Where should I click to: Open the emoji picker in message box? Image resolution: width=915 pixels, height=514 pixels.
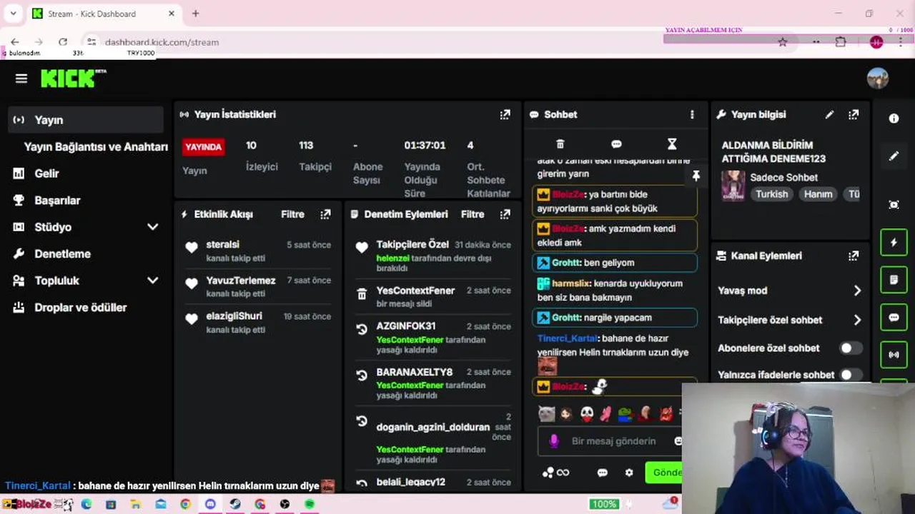[678, 441]
